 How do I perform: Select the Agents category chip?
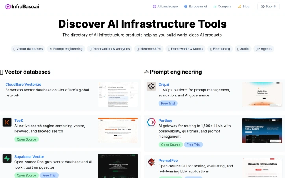tap(264, 49)
